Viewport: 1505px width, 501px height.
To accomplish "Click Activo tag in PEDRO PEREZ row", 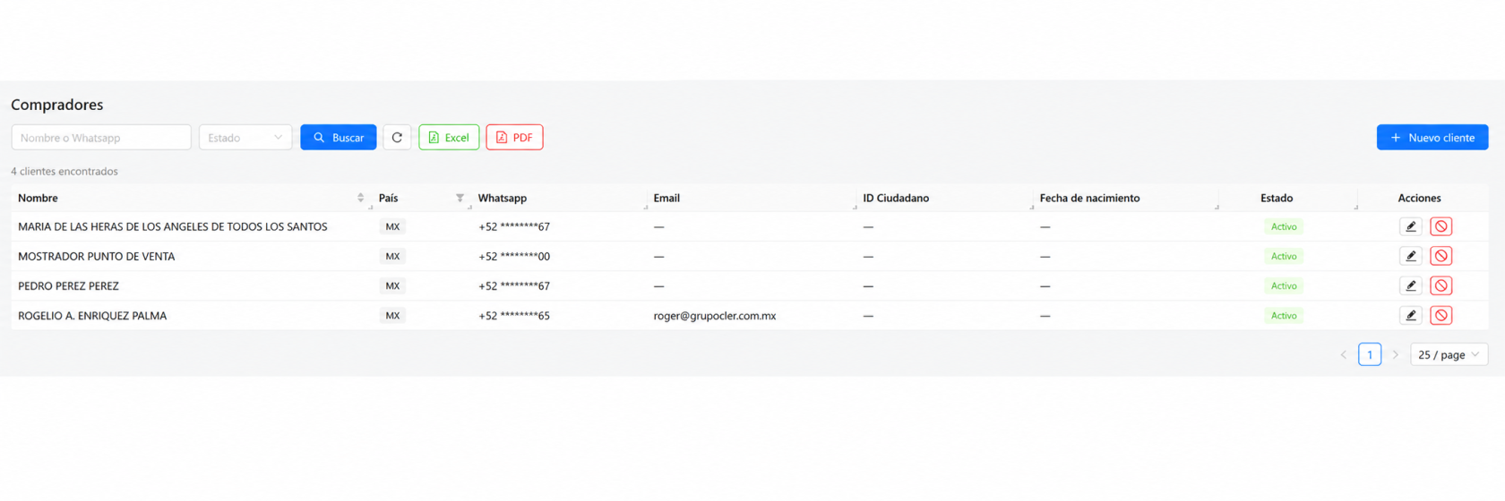I will pyautogui.click(x=1284, y=285).
